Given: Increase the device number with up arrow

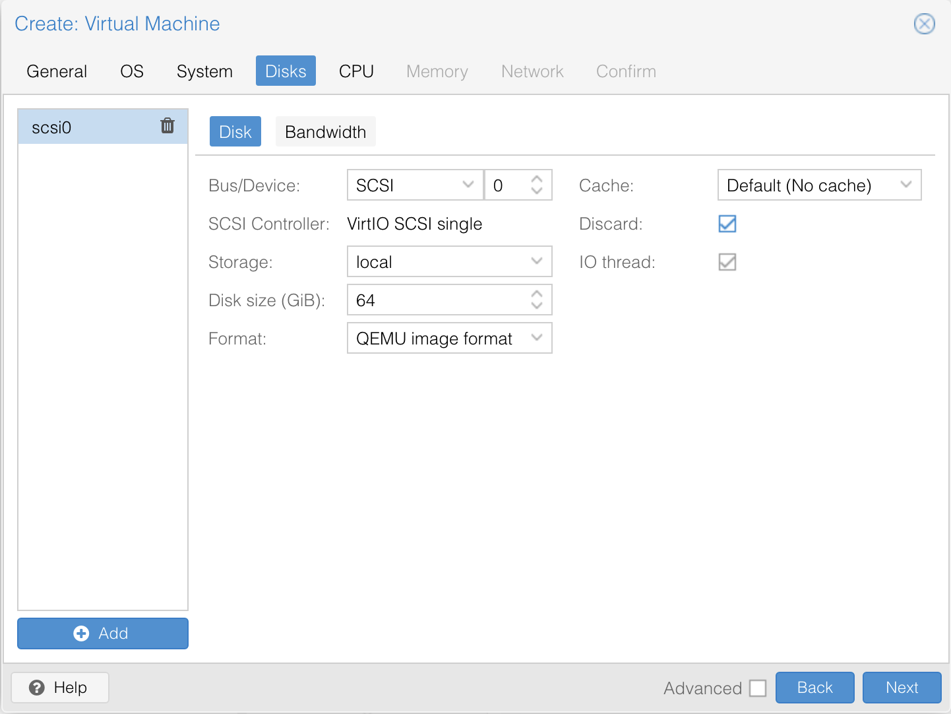Looking at the screenshot, I should click(537, 179).
